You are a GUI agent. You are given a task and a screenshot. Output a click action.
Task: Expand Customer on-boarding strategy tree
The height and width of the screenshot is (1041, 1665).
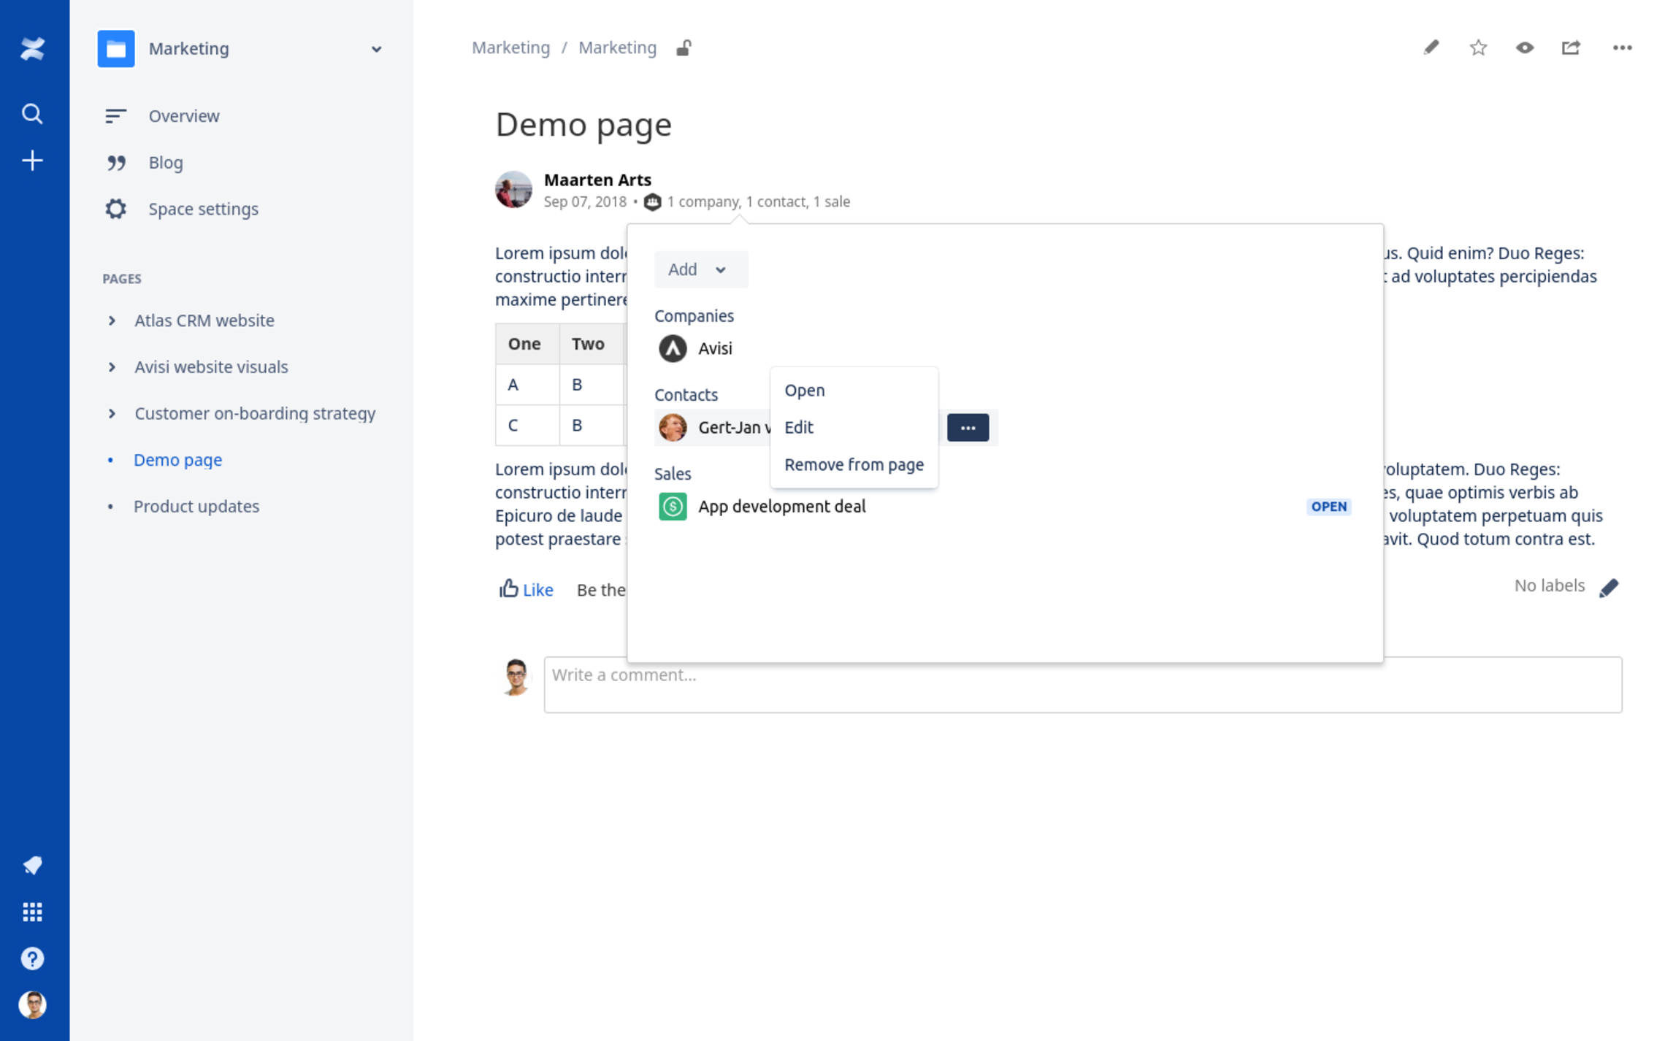(112, 413)
